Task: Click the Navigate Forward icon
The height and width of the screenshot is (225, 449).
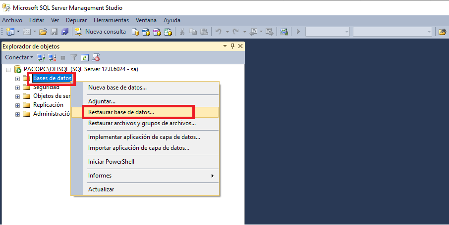Action: pyautogui.click(x=269, y=32)
